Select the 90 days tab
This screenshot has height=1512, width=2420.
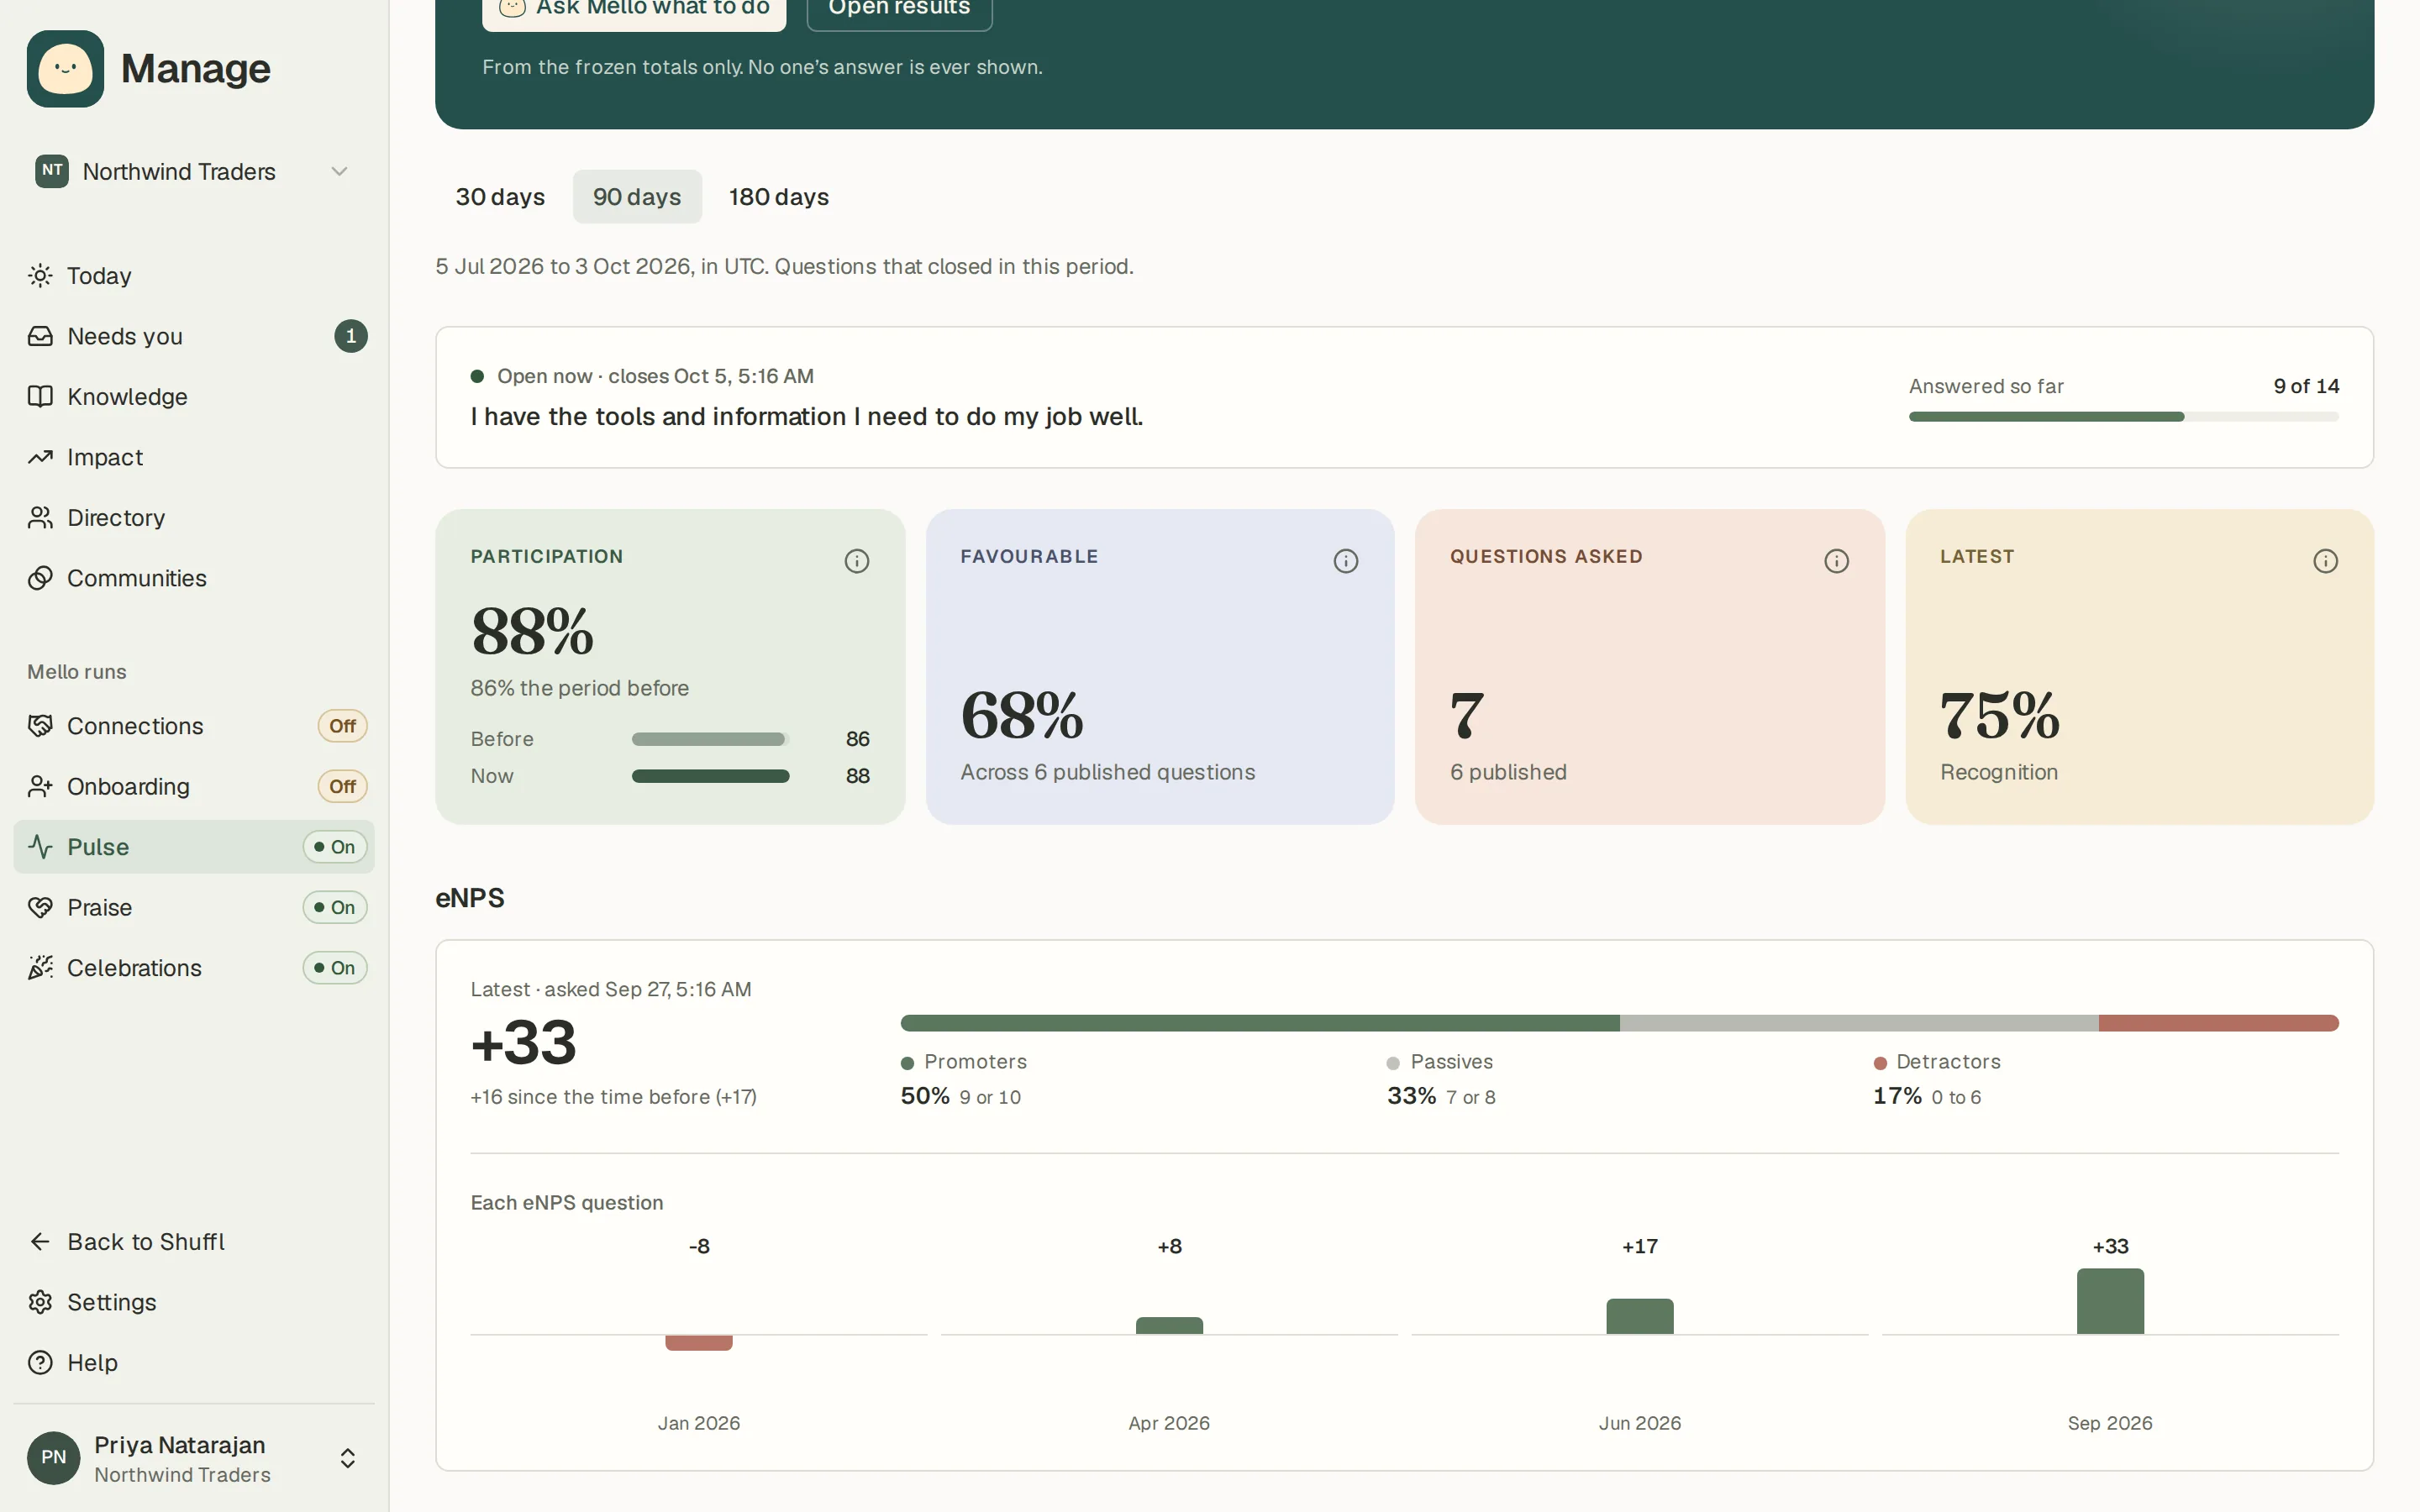point(637,197)
